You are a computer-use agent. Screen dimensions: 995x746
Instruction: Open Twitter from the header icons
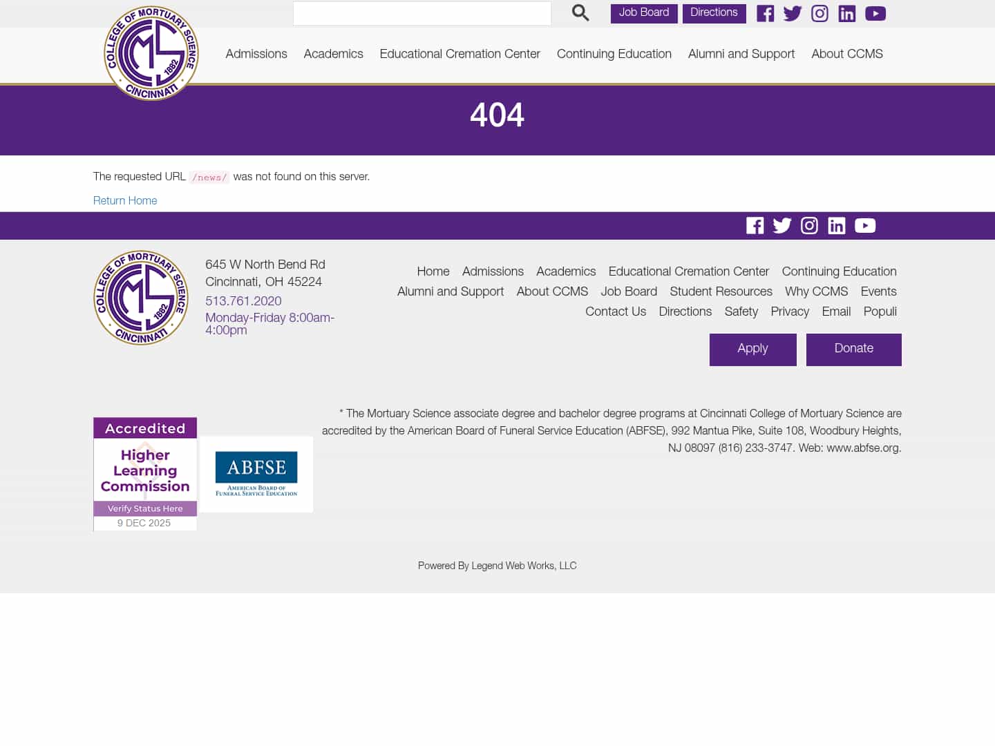[x=792, y=13]
